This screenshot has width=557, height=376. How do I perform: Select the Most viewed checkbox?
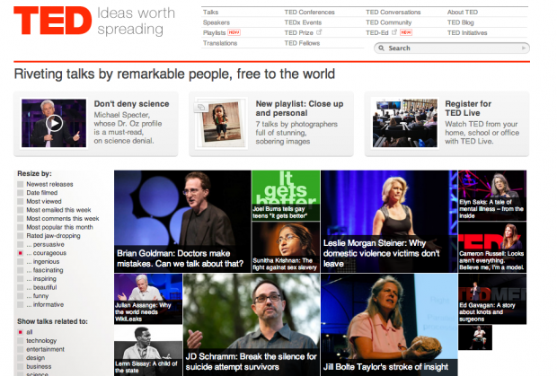pos(21,202)
